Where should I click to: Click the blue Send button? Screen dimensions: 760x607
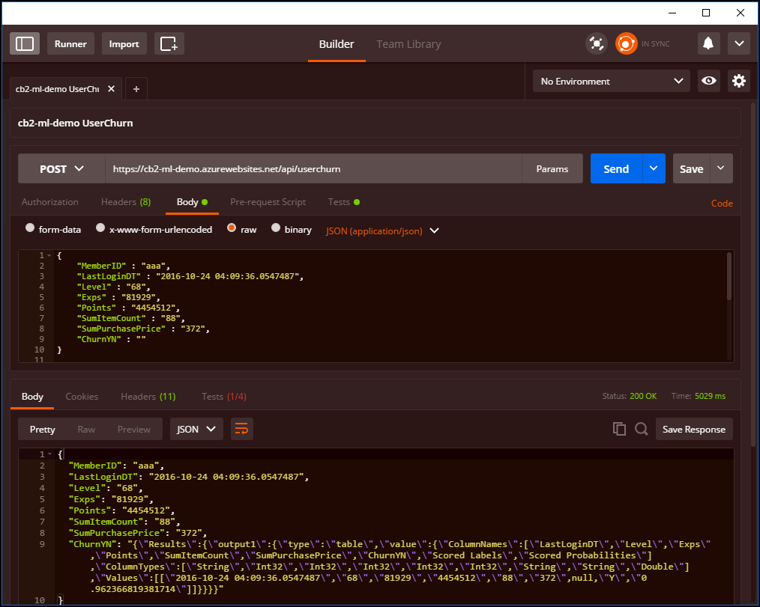616,168
